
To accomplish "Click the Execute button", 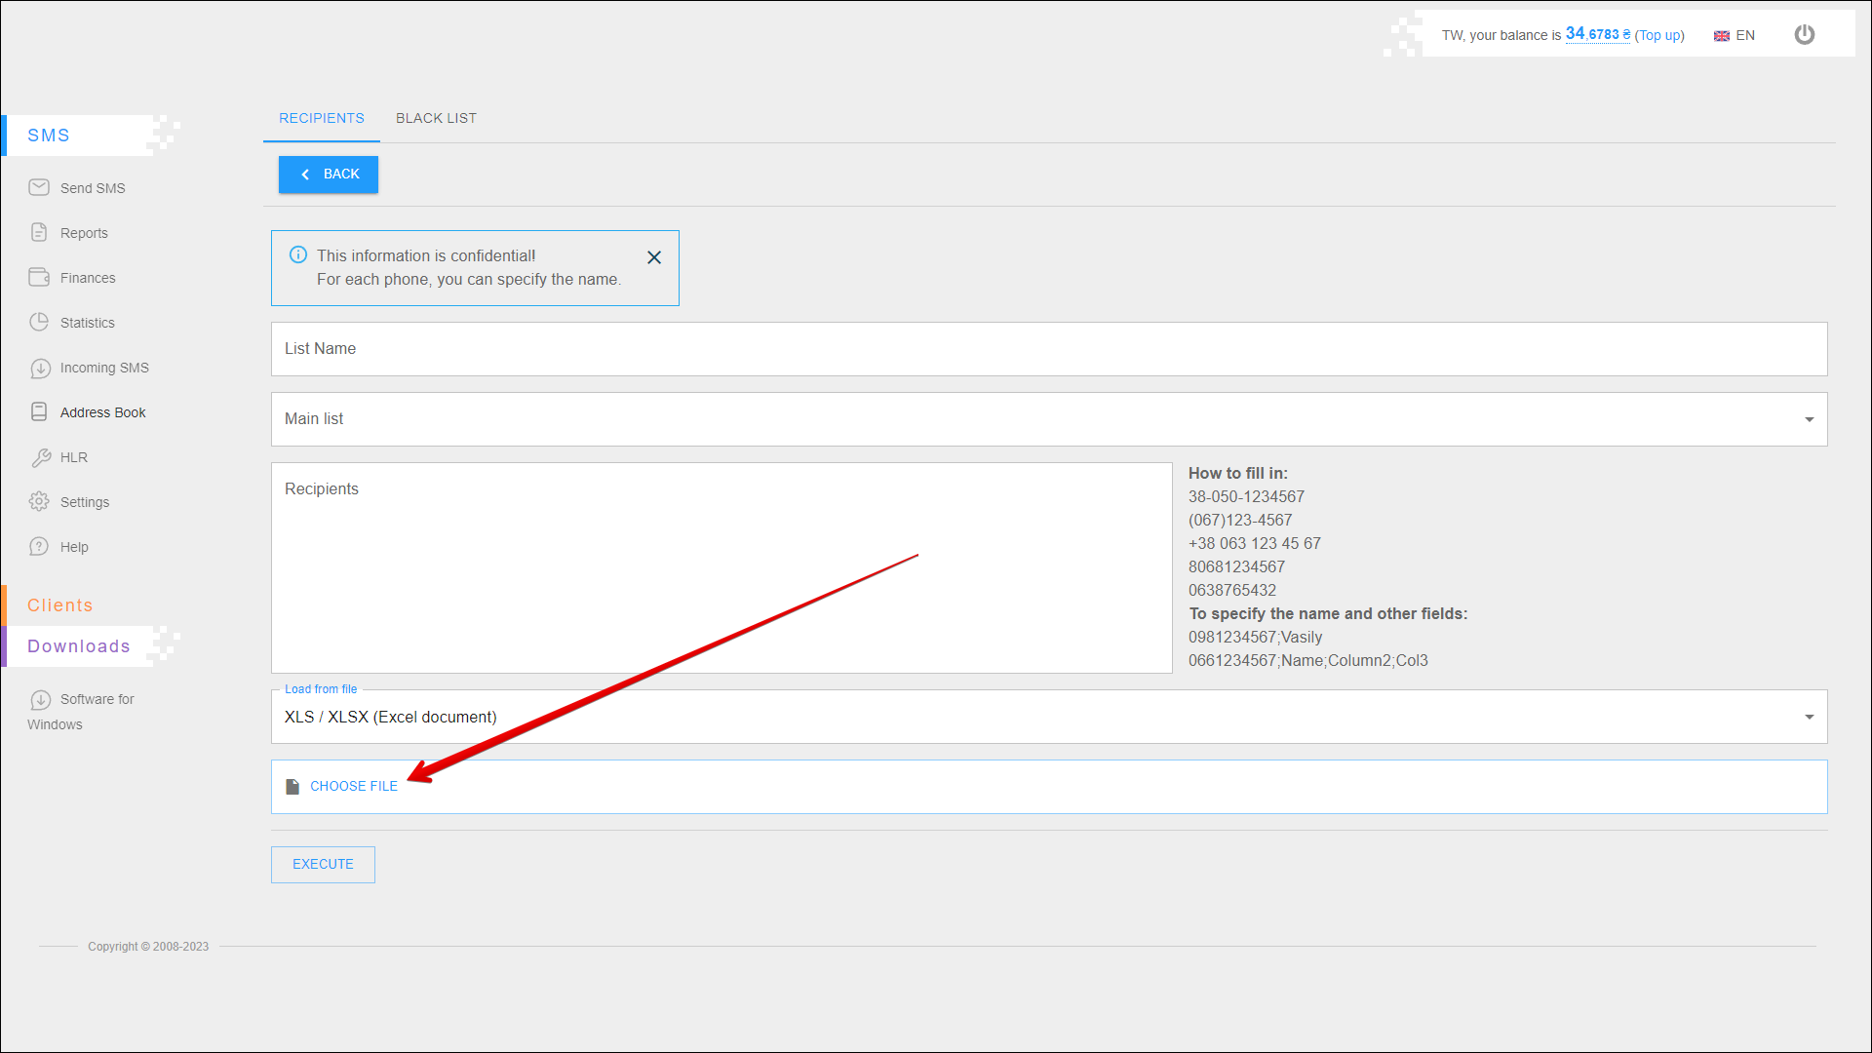I will 323,864.
